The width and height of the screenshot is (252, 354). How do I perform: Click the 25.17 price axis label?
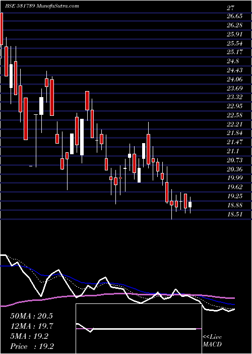[x=235, y=52]
